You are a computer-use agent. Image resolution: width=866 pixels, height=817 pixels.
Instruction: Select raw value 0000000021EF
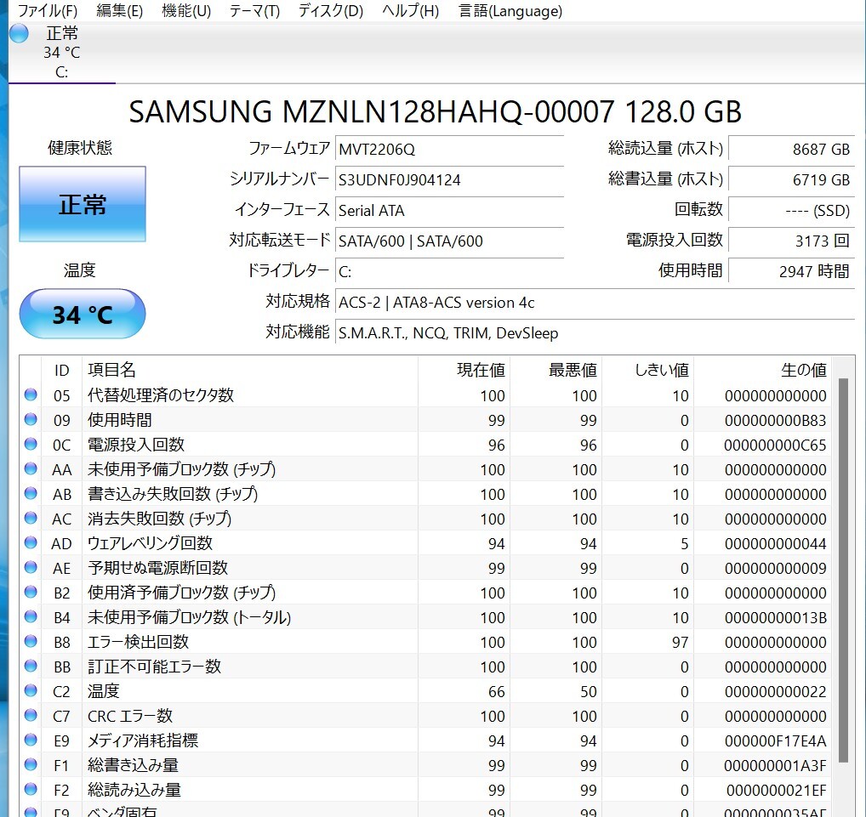[x=776, y=791]
